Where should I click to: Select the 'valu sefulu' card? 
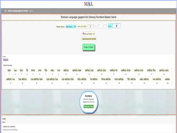pos(144,81)
